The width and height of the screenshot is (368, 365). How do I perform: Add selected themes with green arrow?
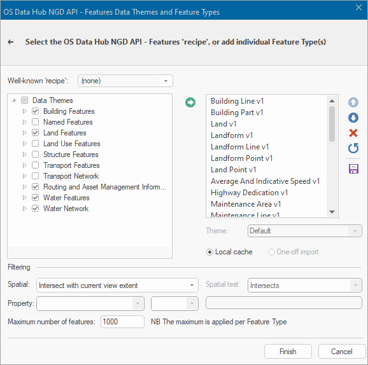click(190, 102)
